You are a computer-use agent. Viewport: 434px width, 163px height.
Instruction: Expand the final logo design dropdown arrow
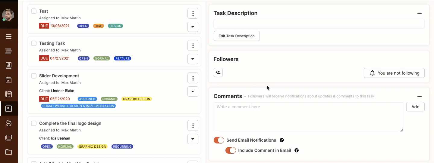coord(193,139)
